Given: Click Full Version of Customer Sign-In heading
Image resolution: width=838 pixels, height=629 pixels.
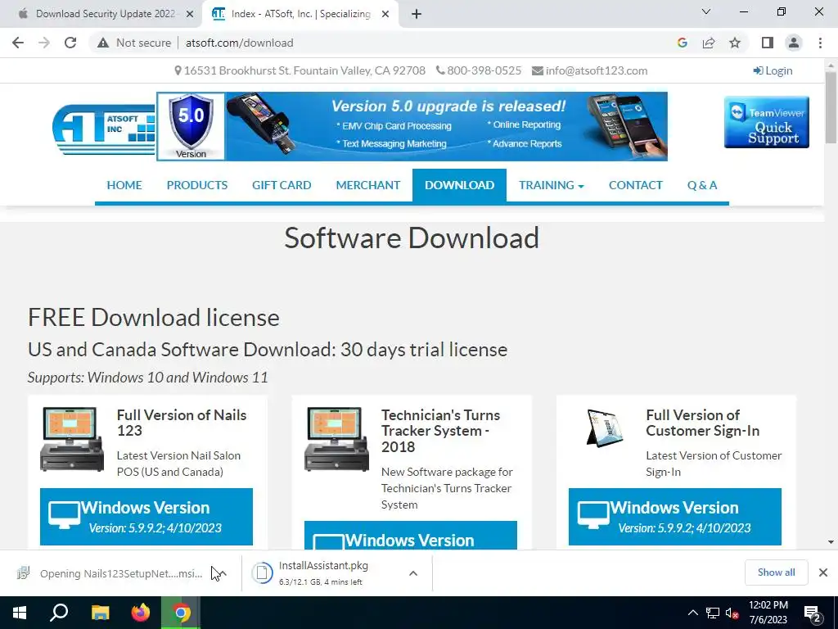Looking at the screenshot, I should 703,423.
